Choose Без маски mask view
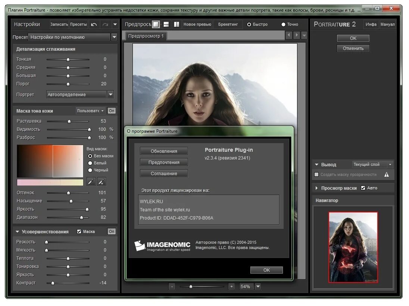 (90, 156)
